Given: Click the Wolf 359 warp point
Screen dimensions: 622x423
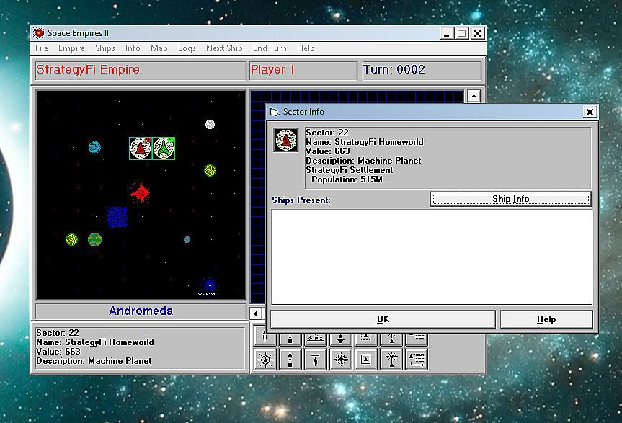Looking at the screenshot, I should (x=209, y=285).
